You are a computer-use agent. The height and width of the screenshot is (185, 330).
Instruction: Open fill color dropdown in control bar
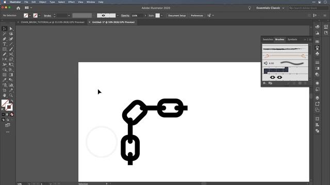pyautogui.click(x=30, y=15)
